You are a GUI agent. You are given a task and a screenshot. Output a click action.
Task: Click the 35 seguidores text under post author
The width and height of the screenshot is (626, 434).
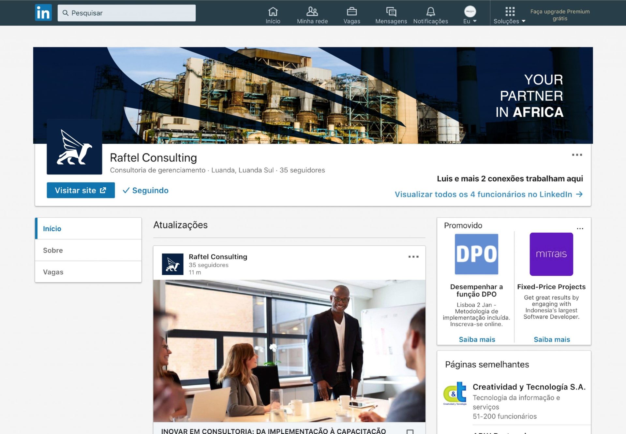(208, 265)
